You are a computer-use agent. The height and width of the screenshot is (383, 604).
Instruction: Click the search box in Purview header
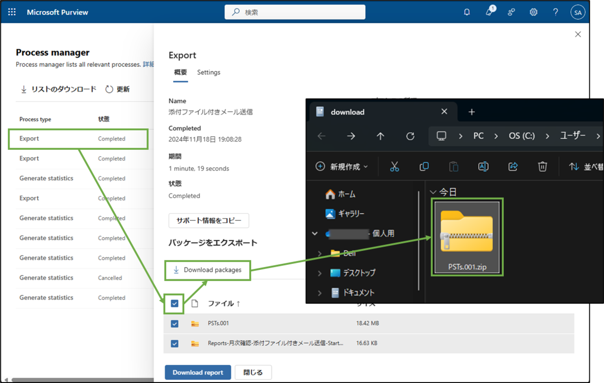295,12
